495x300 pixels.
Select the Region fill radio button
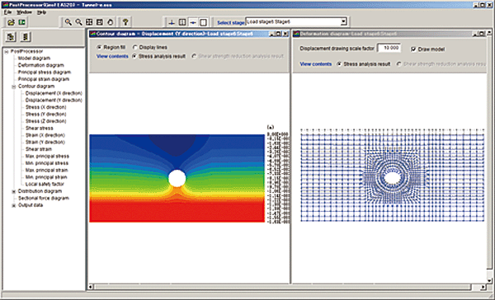pyautogui.click(x=100, y=47)
